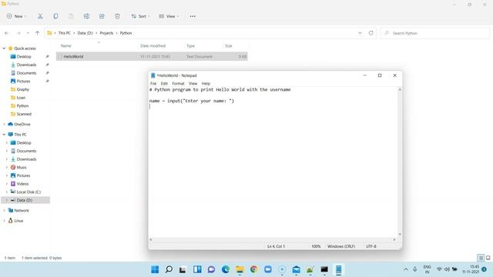Open Chat app on taskbar

[211, 269]
